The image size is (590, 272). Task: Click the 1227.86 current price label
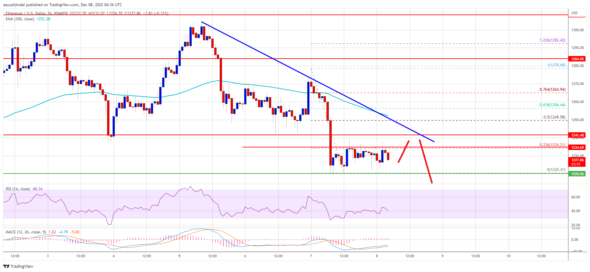point(577,162)
